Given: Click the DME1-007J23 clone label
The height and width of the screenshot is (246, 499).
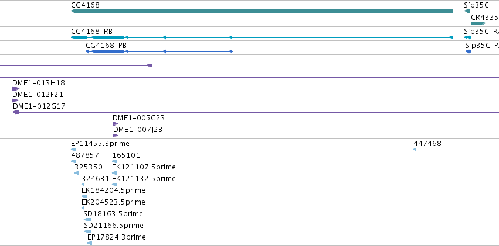Looking at the screenshot, I should click(138, 130).
